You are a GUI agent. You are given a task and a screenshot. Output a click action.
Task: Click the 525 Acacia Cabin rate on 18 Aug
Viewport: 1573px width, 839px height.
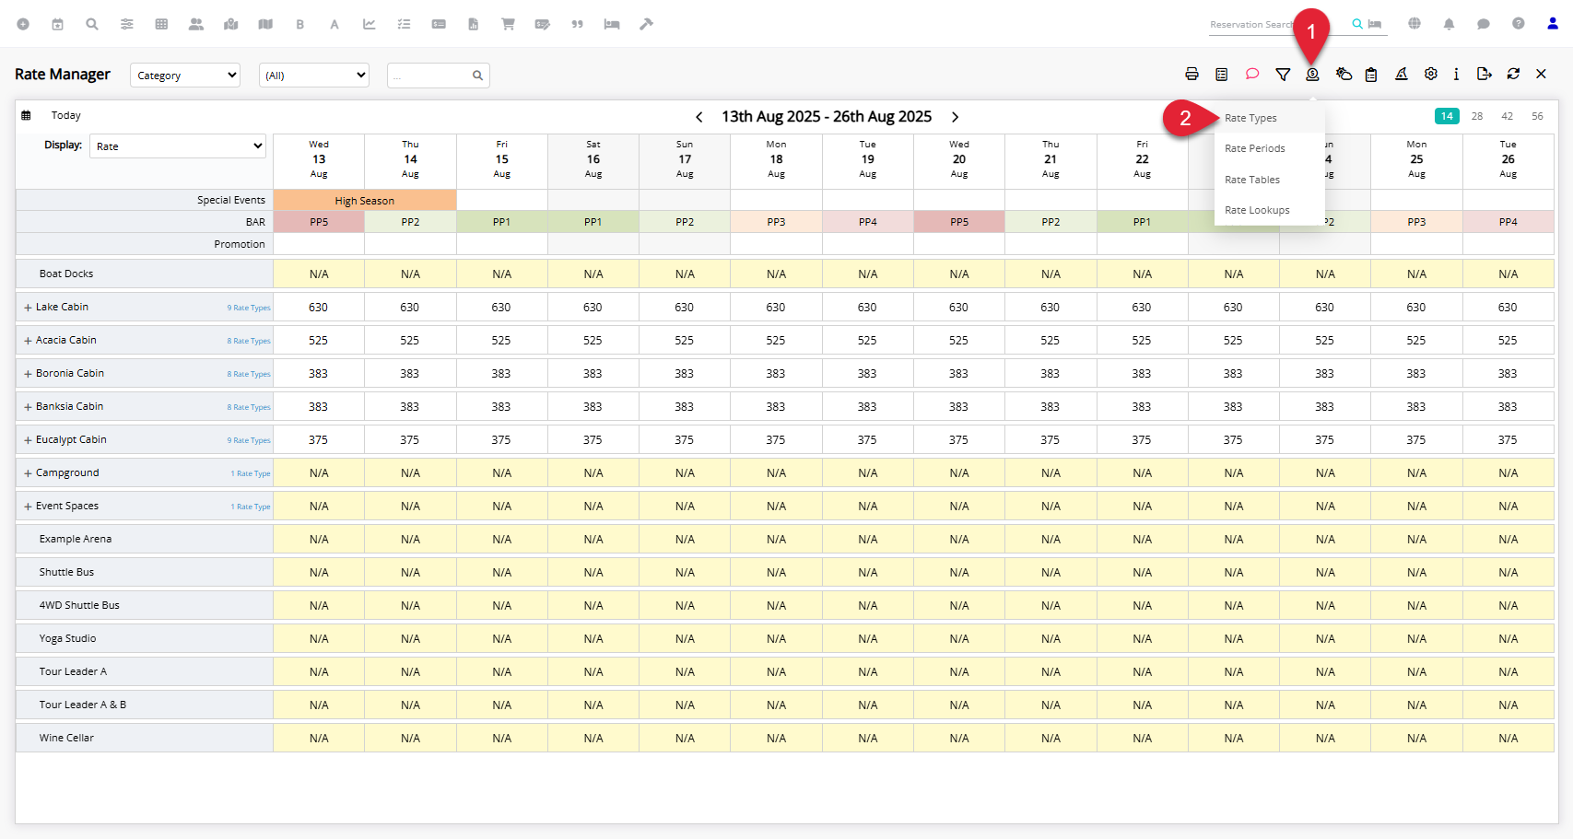(x=776, y=341)
